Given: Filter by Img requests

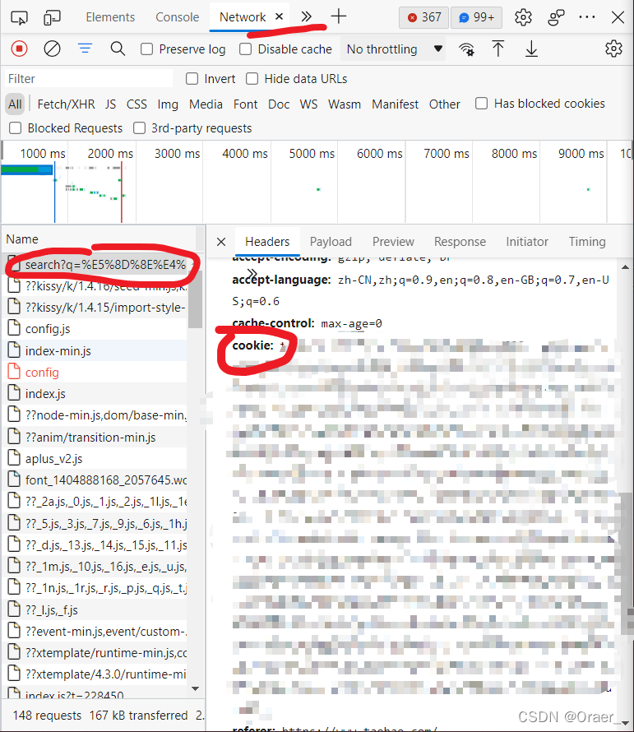Looking at the screenshot, I should click(x=168, y=104).
